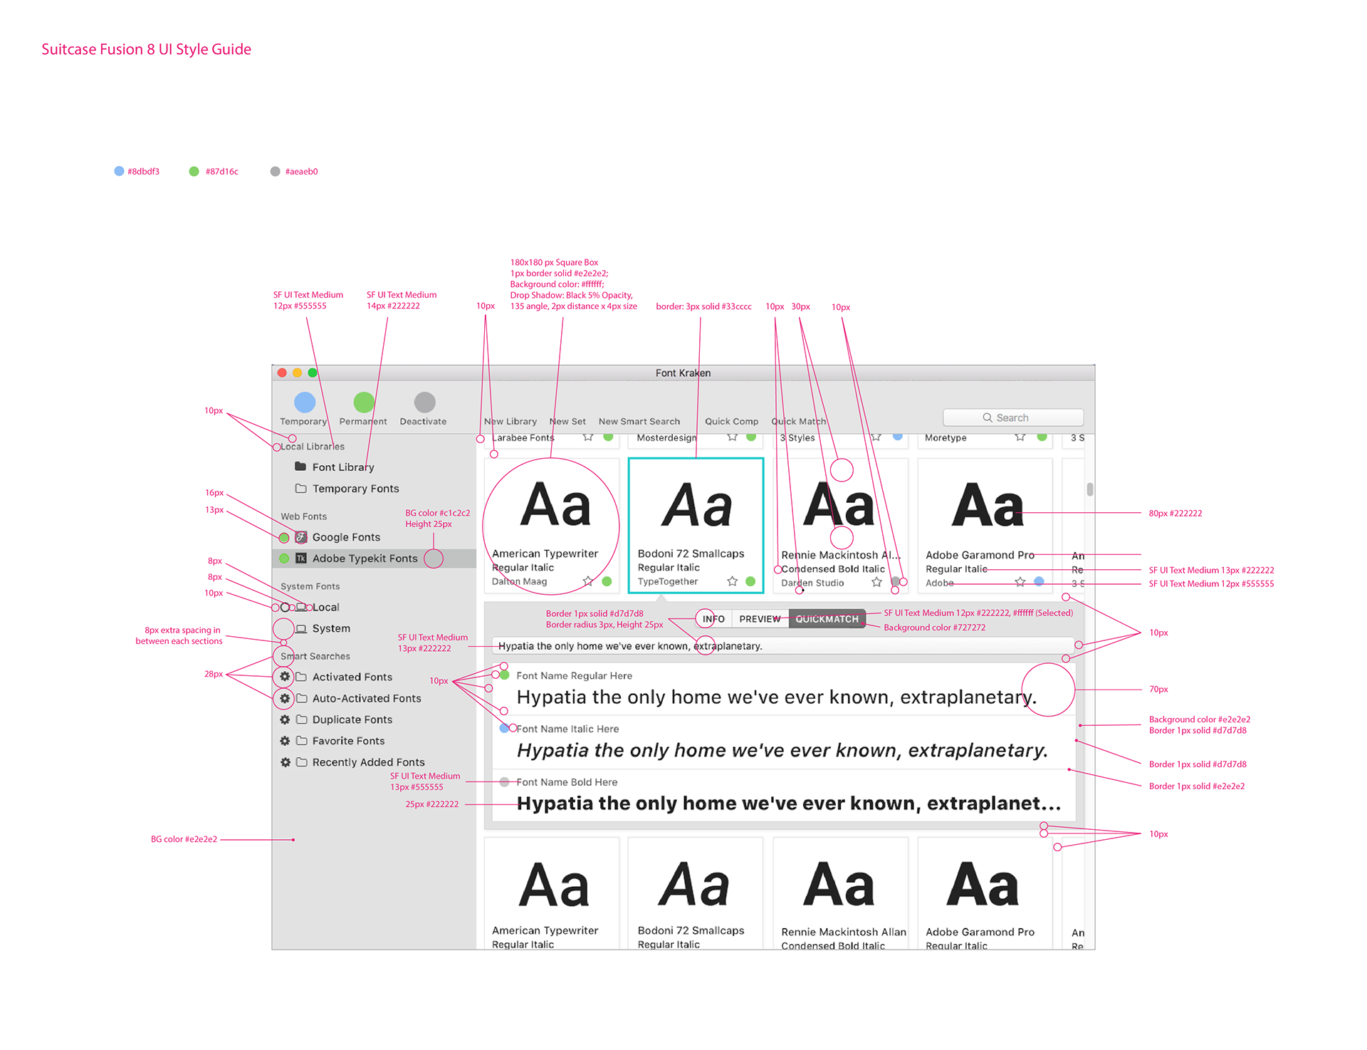
Task: Select lower American Typewriter tile
Action: pos(552,893)
